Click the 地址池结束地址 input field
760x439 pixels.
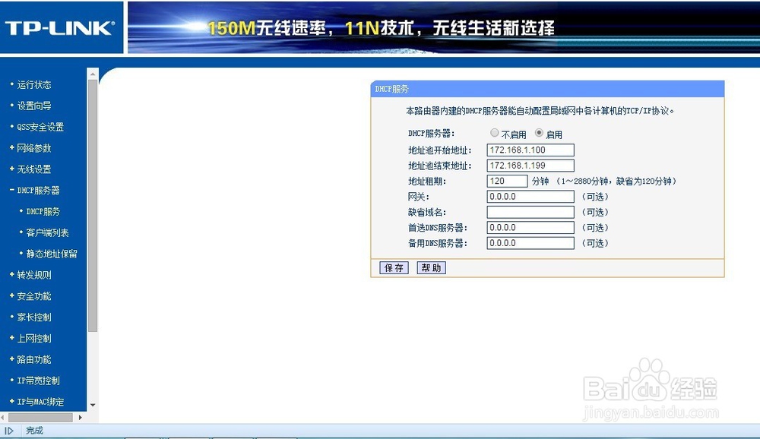point(530,166)
